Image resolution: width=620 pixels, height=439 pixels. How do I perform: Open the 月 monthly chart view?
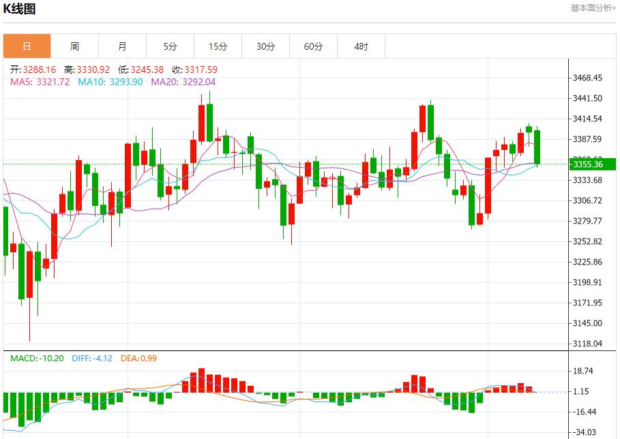pyautogui.click(x=122, y=46)
